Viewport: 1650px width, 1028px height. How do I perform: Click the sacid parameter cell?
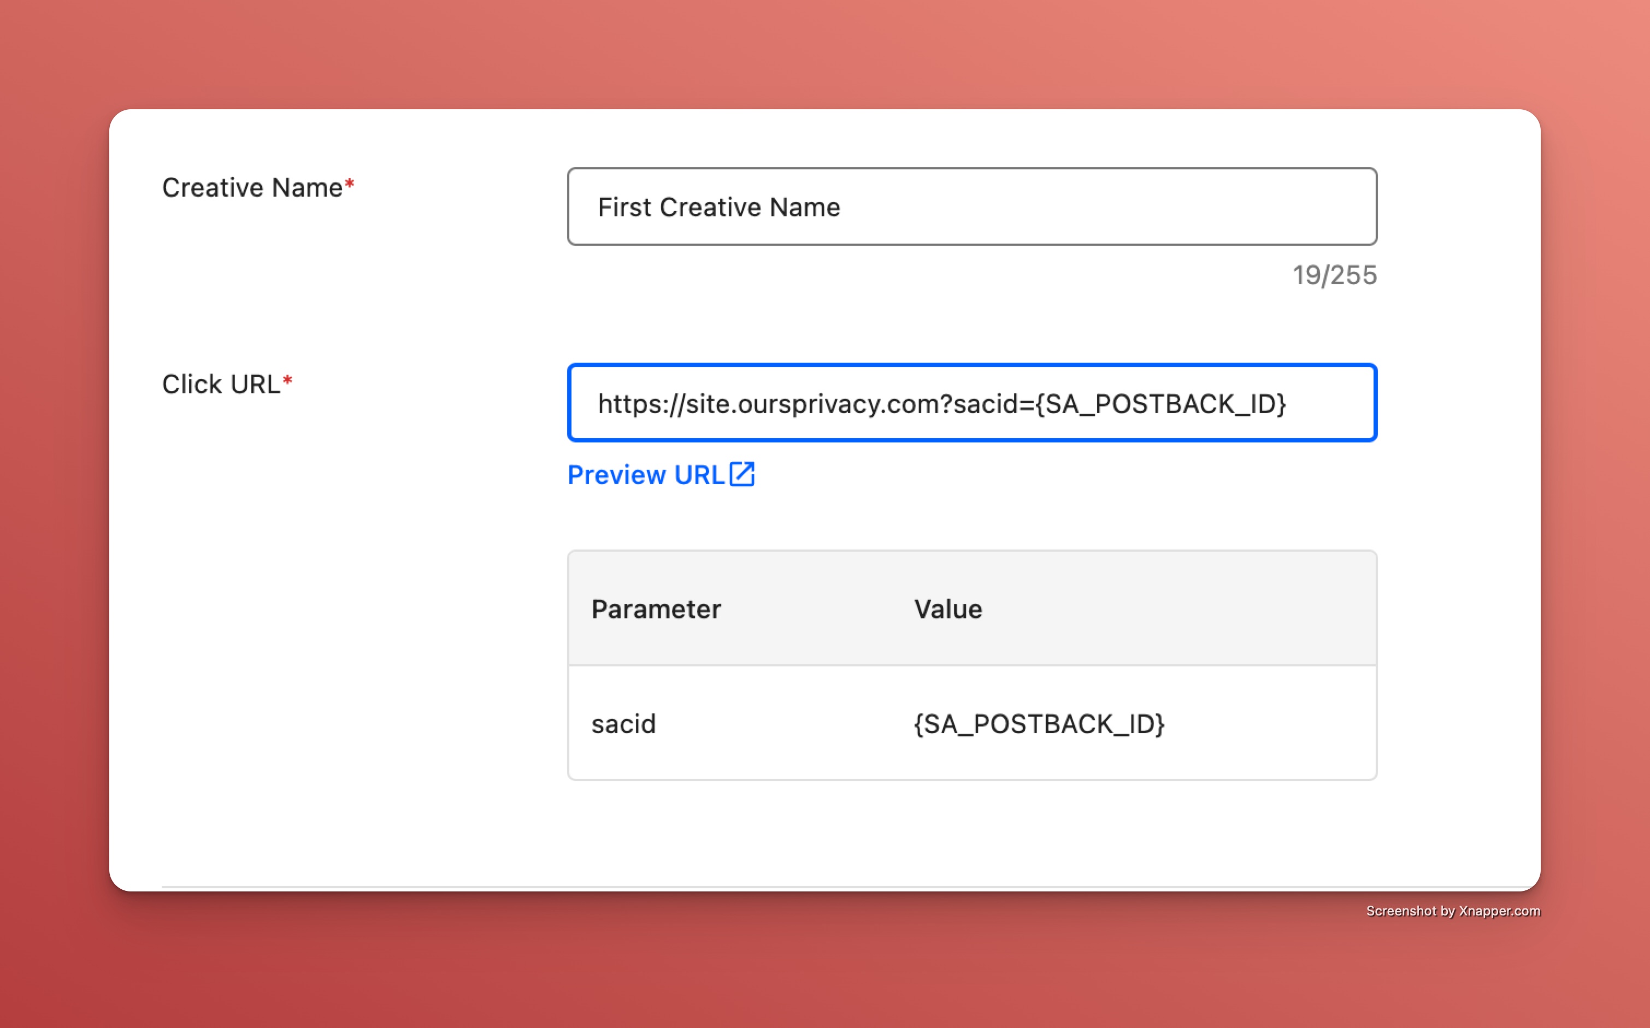623,724
